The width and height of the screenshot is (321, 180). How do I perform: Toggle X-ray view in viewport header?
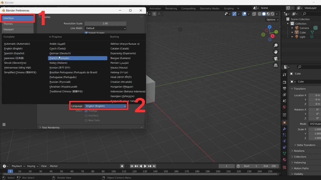tap(254, 14)
